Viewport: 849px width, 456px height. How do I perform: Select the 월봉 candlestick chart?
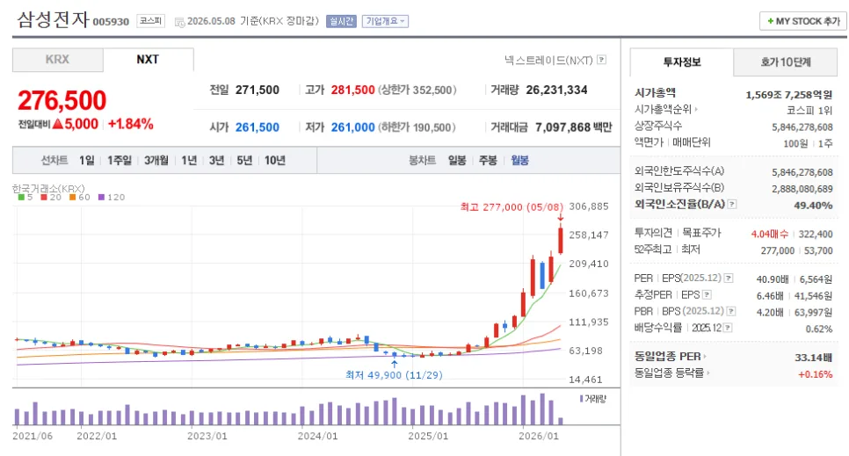(x=519, y=160)
